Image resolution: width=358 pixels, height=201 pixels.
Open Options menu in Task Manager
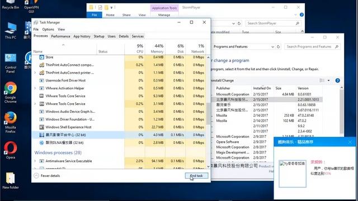point(48,30)
